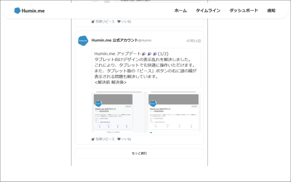
Task: Like the 07月11日 post with いいね
Action: (x=124, y=139)
